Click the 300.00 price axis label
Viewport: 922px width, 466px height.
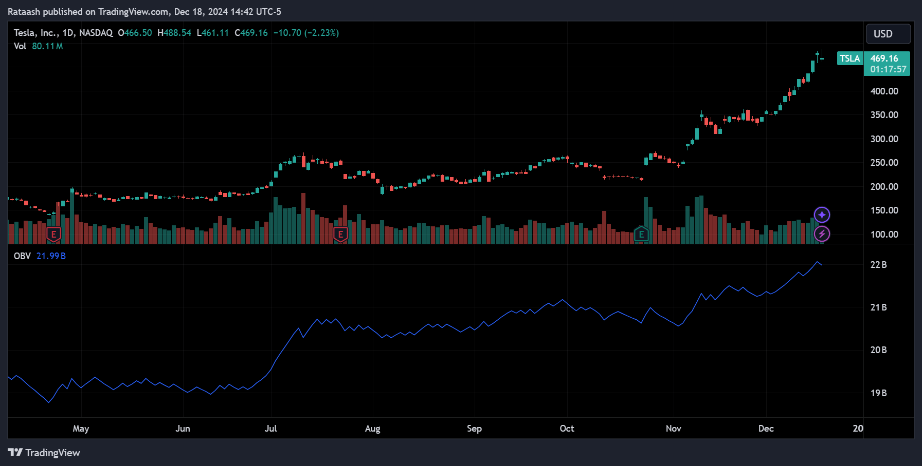[x=884, y=139]
